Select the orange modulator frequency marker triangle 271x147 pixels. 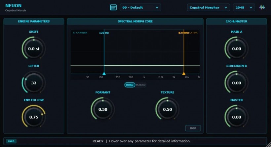[x=184, y=74]
